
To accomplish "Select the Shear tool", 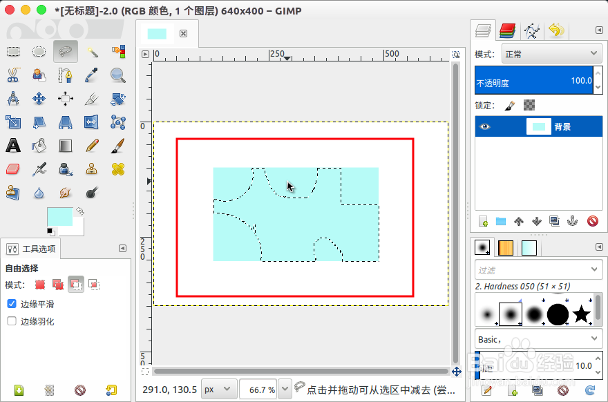I will pos(39,122).
